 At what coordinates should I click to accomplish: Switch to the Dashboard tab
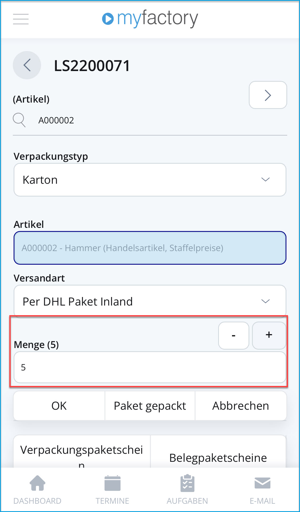(37, 501)
